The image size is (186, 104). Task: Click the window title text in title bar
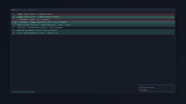[x=27, y=10]
